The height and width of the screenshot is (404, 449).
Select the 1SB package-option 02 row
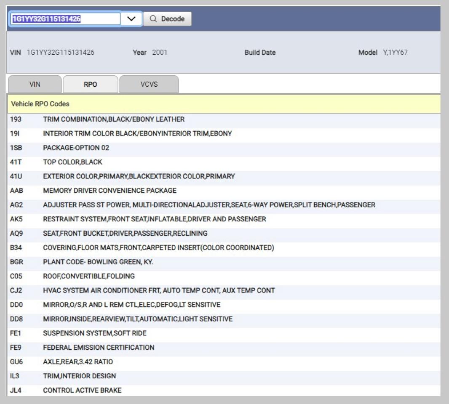tap(76, 148)
